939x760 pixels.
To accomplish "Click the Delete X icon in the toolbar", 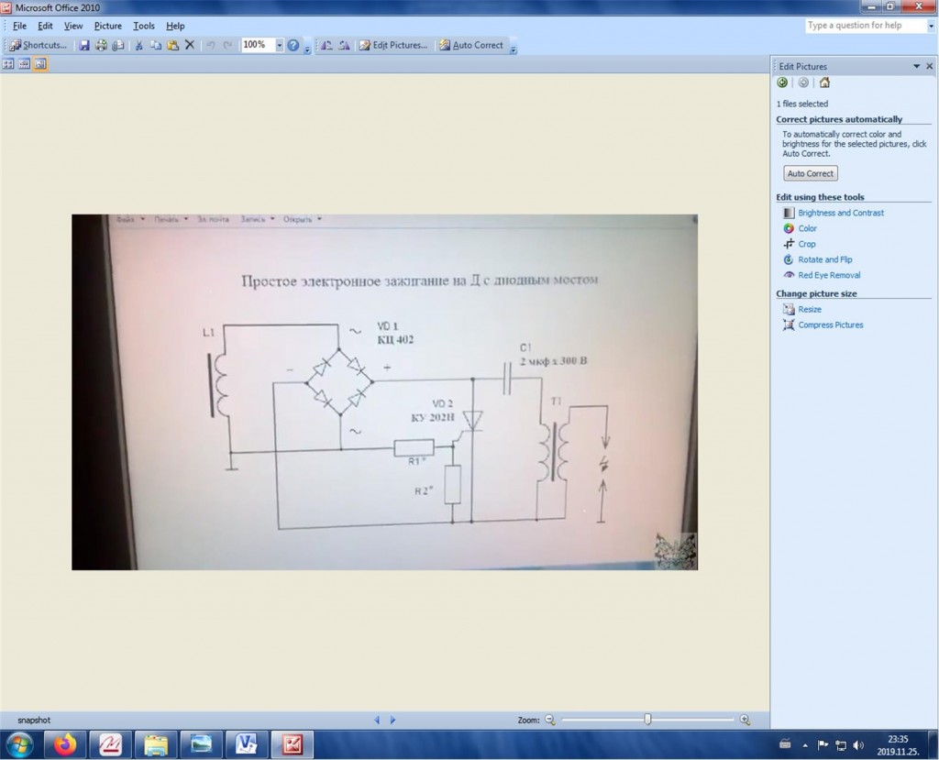I will (x=190, y=45).
